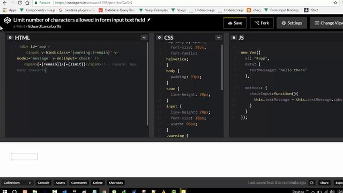
Task: Bookmark this page with star icon
Action: tap(335, 3)
